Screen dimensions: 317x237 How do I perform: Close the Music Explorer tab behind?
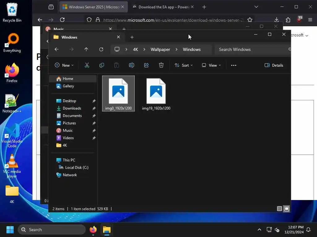111,29
